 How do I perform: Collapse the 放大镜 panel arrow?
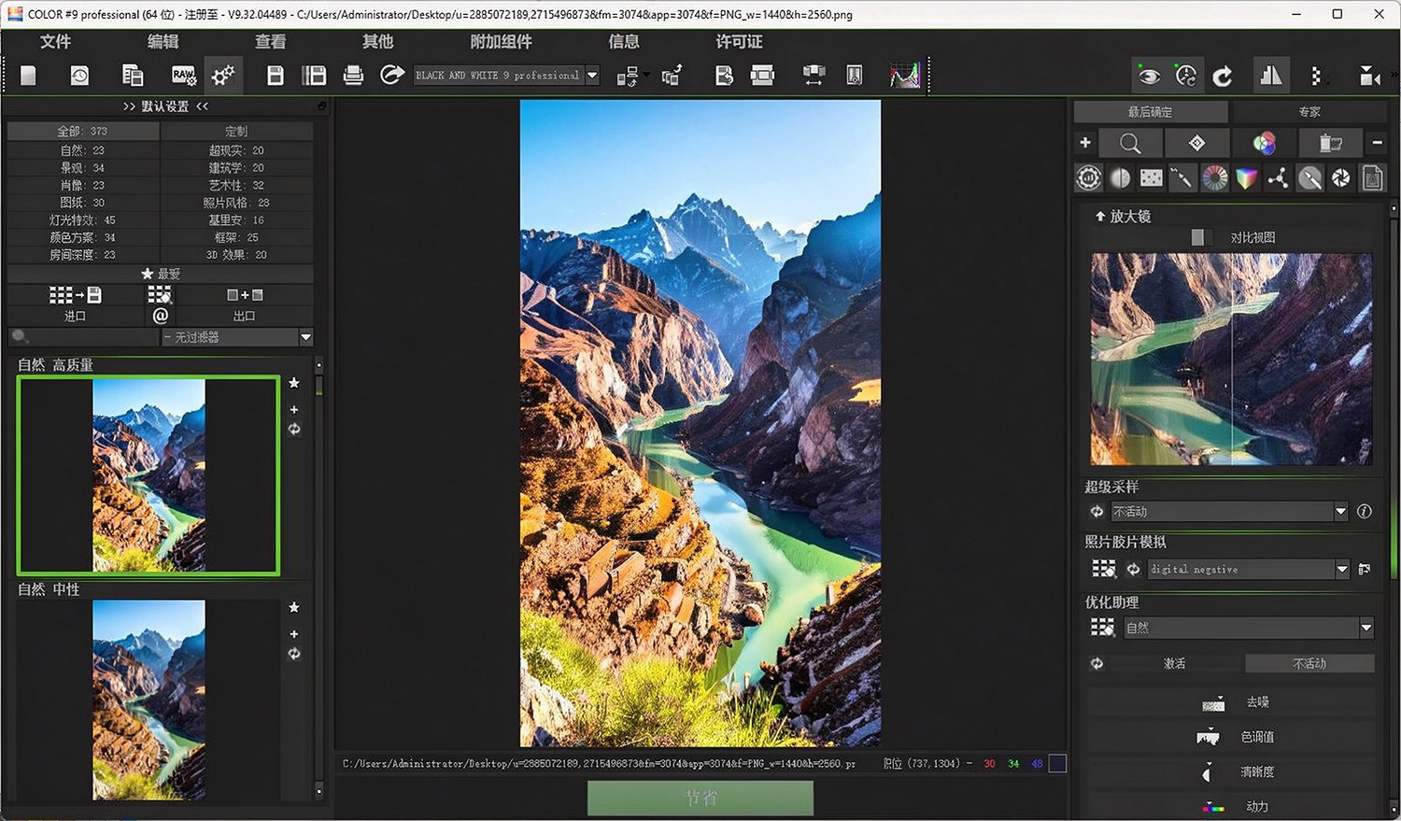(x=1100, y=216)
